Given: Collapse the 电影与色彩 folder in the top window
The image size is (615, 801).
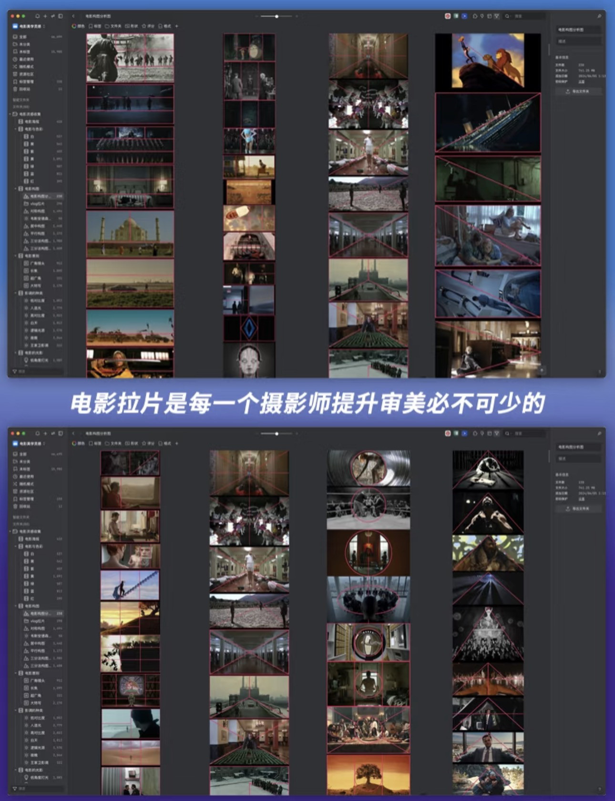Looking at the screenshot, I should [16, 129].
